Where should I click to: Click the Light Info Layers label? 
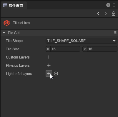[x=19, y=74]
